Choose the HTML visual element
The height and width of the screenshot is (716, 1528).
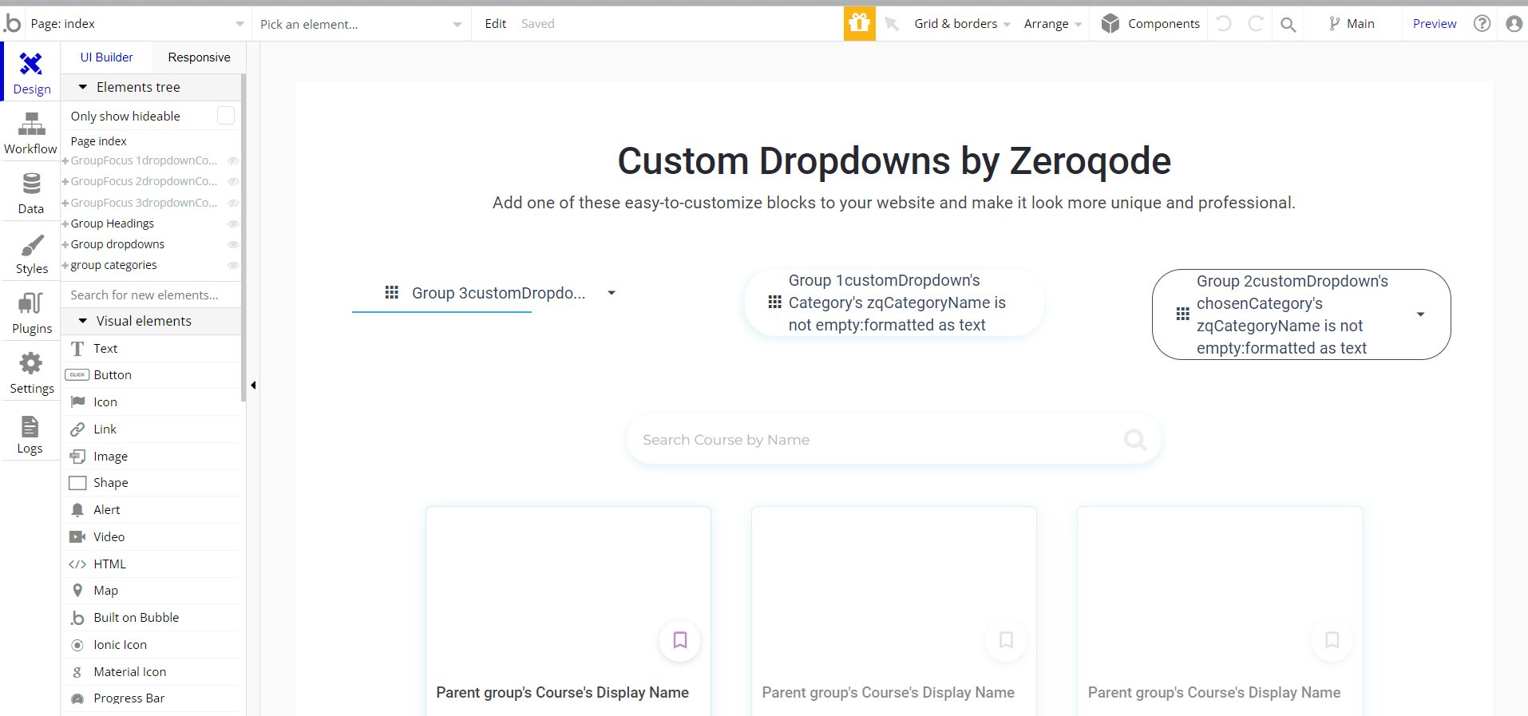click(x=151, y=564)
